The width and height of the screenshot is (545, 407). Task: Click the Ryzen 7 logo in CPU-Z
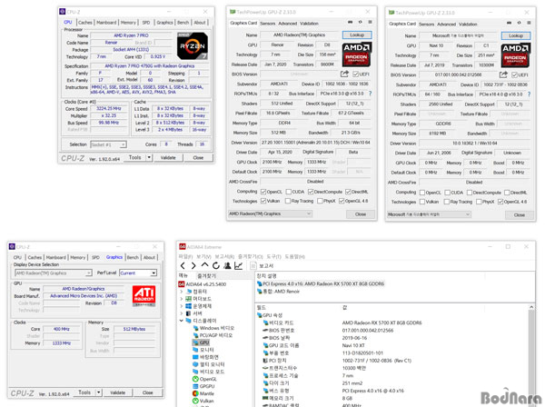(193, 46)
